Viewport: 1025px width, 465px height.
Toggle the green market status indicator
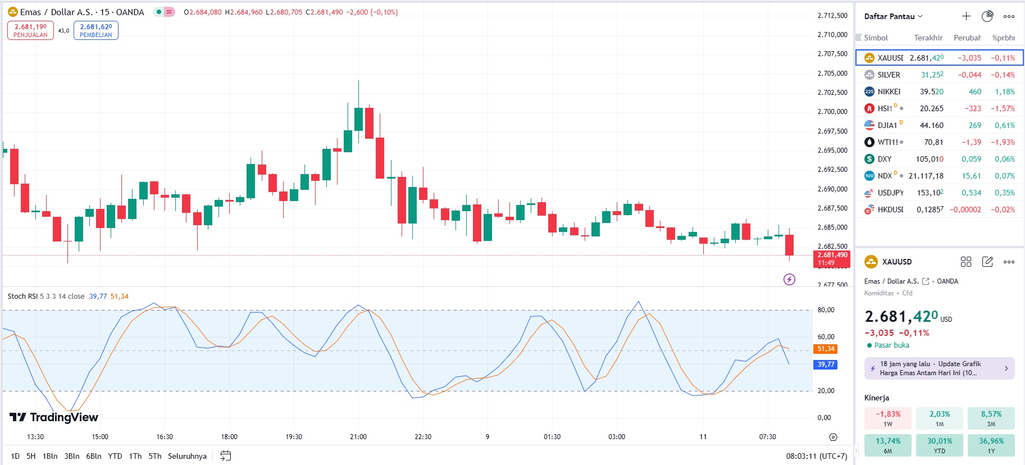coord(159,12)
